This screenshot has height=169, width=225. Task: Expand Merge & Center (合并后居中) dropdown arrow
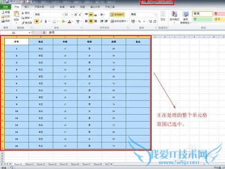pos(127,21)
